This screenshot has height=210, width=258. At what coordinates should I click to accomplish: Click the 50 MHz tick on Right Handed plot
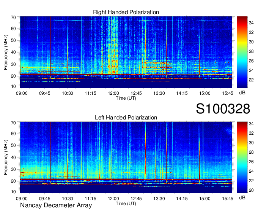pos(13,41)
